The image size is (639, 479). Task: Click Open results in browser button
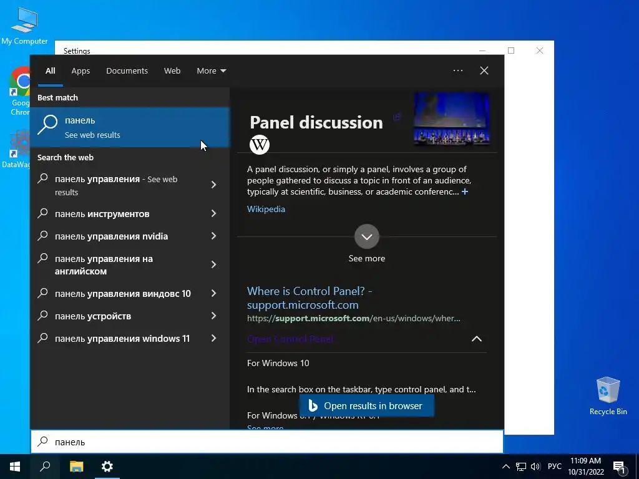[x=366, y=405]
